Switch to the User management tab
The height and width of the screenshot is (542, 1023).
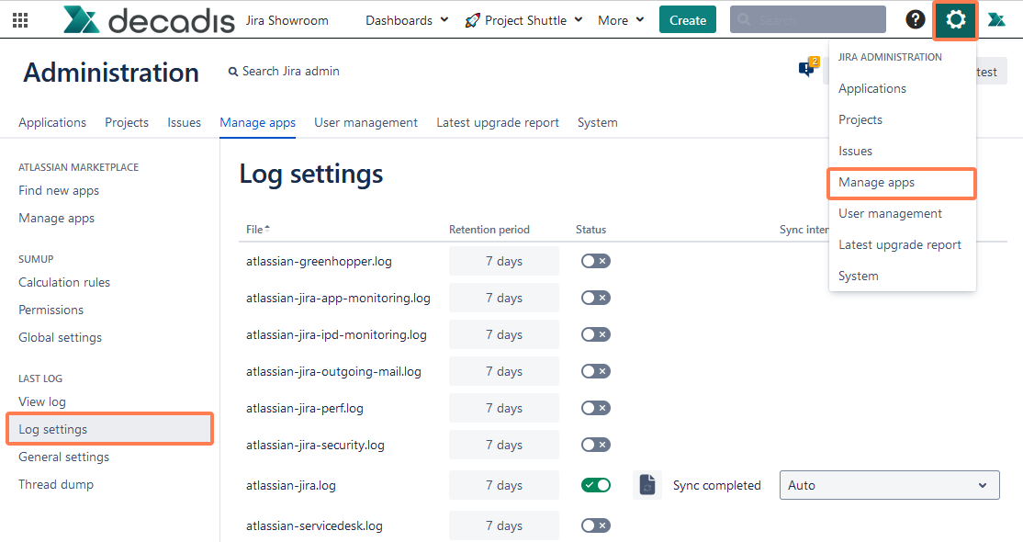point(365,122)
